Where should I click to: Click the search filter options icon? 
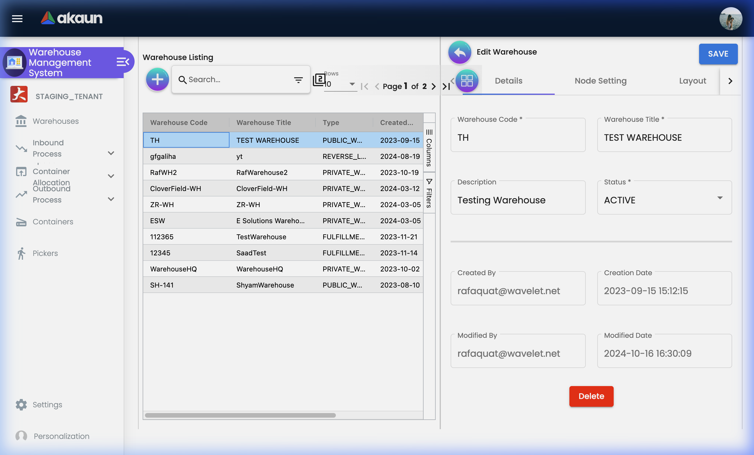[298, 80]
